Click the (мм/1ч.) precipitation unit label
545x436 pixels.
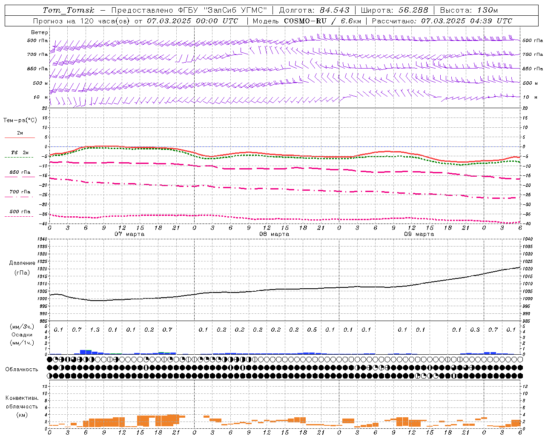[22, 342]
